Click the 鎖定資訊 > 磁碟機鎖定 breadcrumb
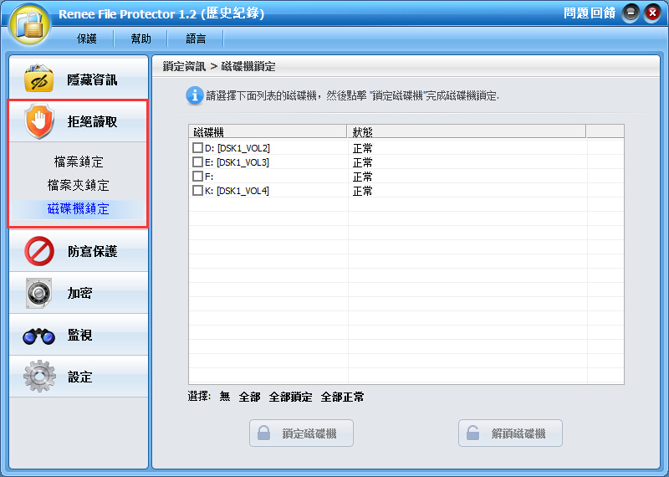The height and width of the screenshot is (477, 669). [x=219, y=67]
